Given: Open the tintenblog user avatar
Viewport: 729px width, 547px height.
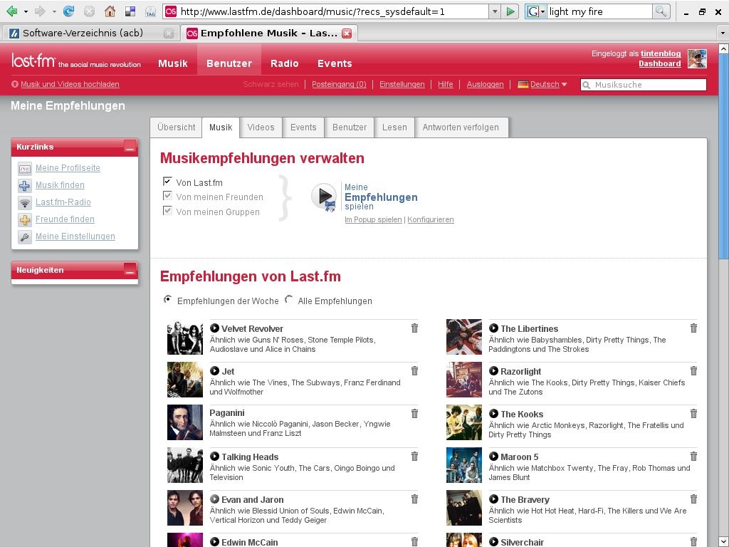Looking at the screenshot, I should 697,59.
